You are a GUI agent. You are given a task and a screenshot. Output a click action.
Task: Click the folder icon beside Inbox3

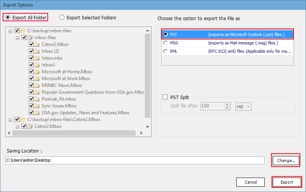tap(37, 65)
